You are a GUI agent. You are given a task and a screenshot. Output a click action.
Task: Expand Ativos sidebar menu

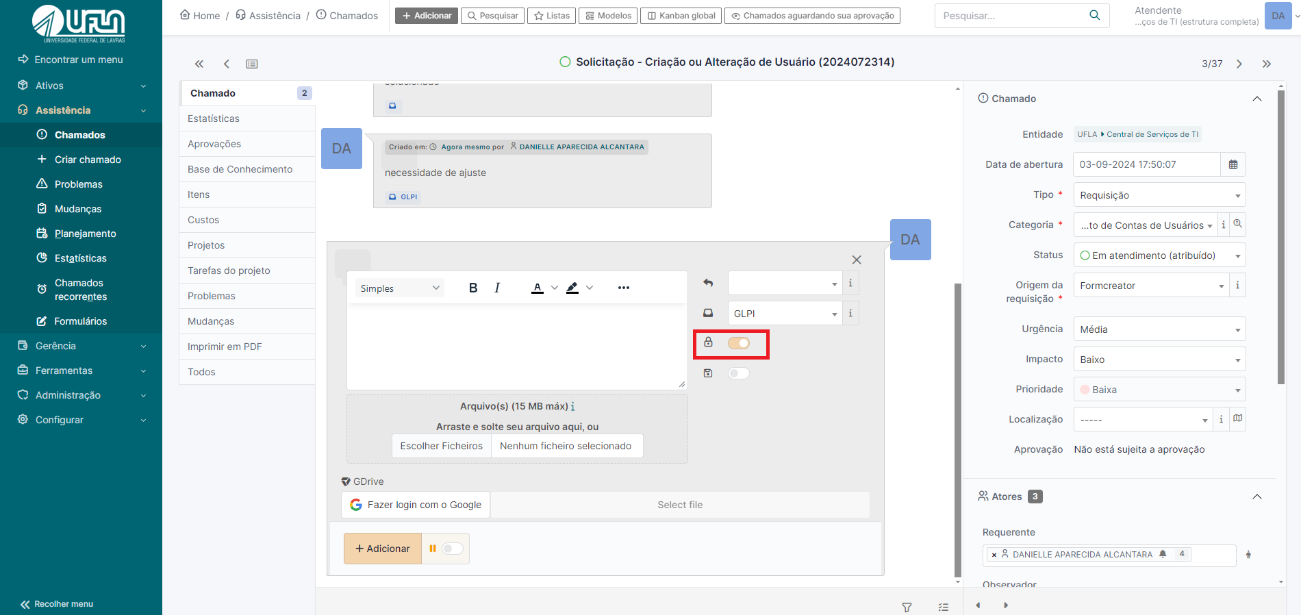click(x=81, y=86)
